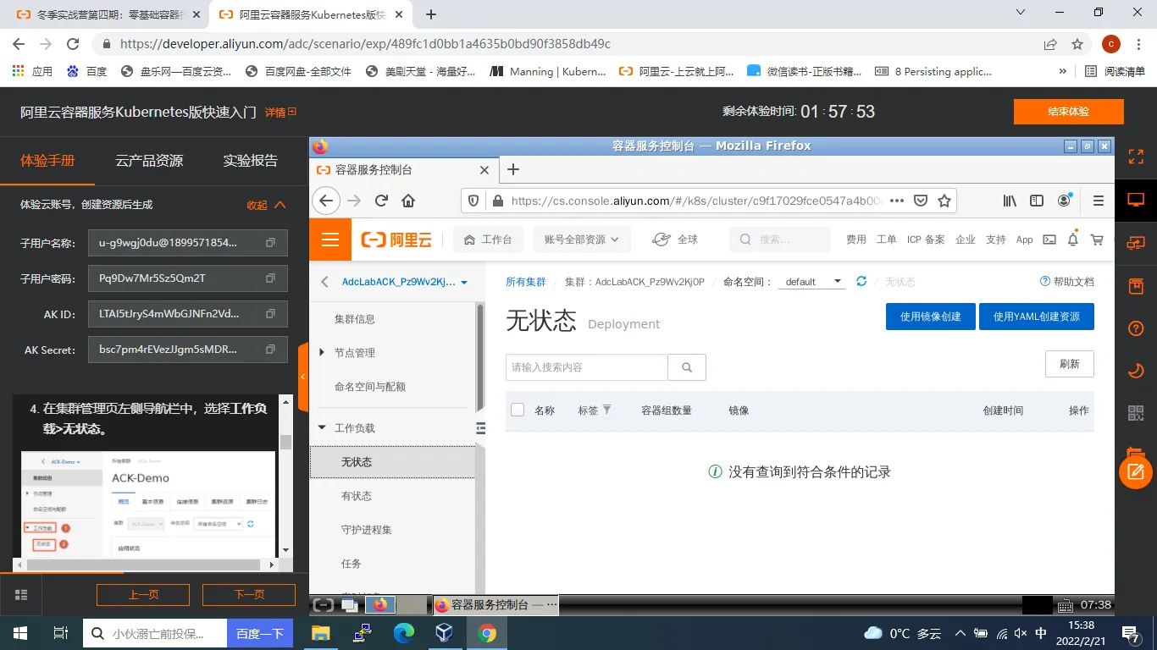1157x650 pixels.
Task: Reload the inner Firefox page
Action: (381, 201)
